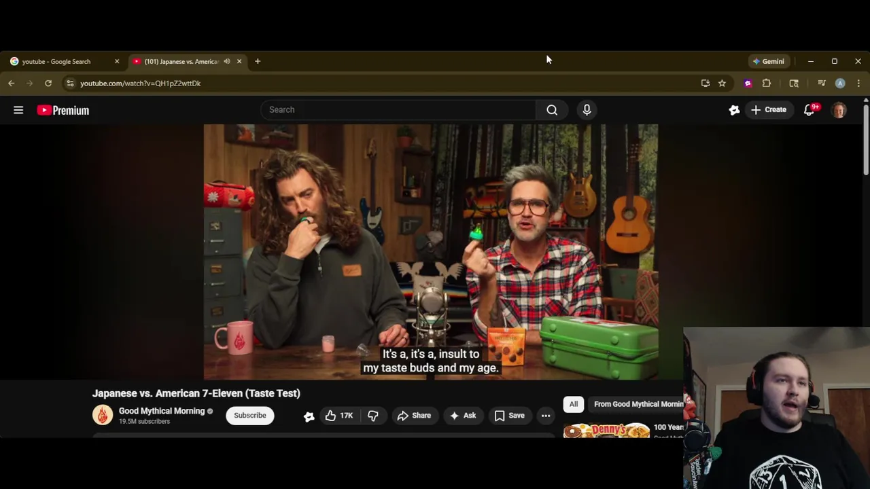Click the install app icon in address bar
Screen dimensions: 870x489
(x=706, y=83)
